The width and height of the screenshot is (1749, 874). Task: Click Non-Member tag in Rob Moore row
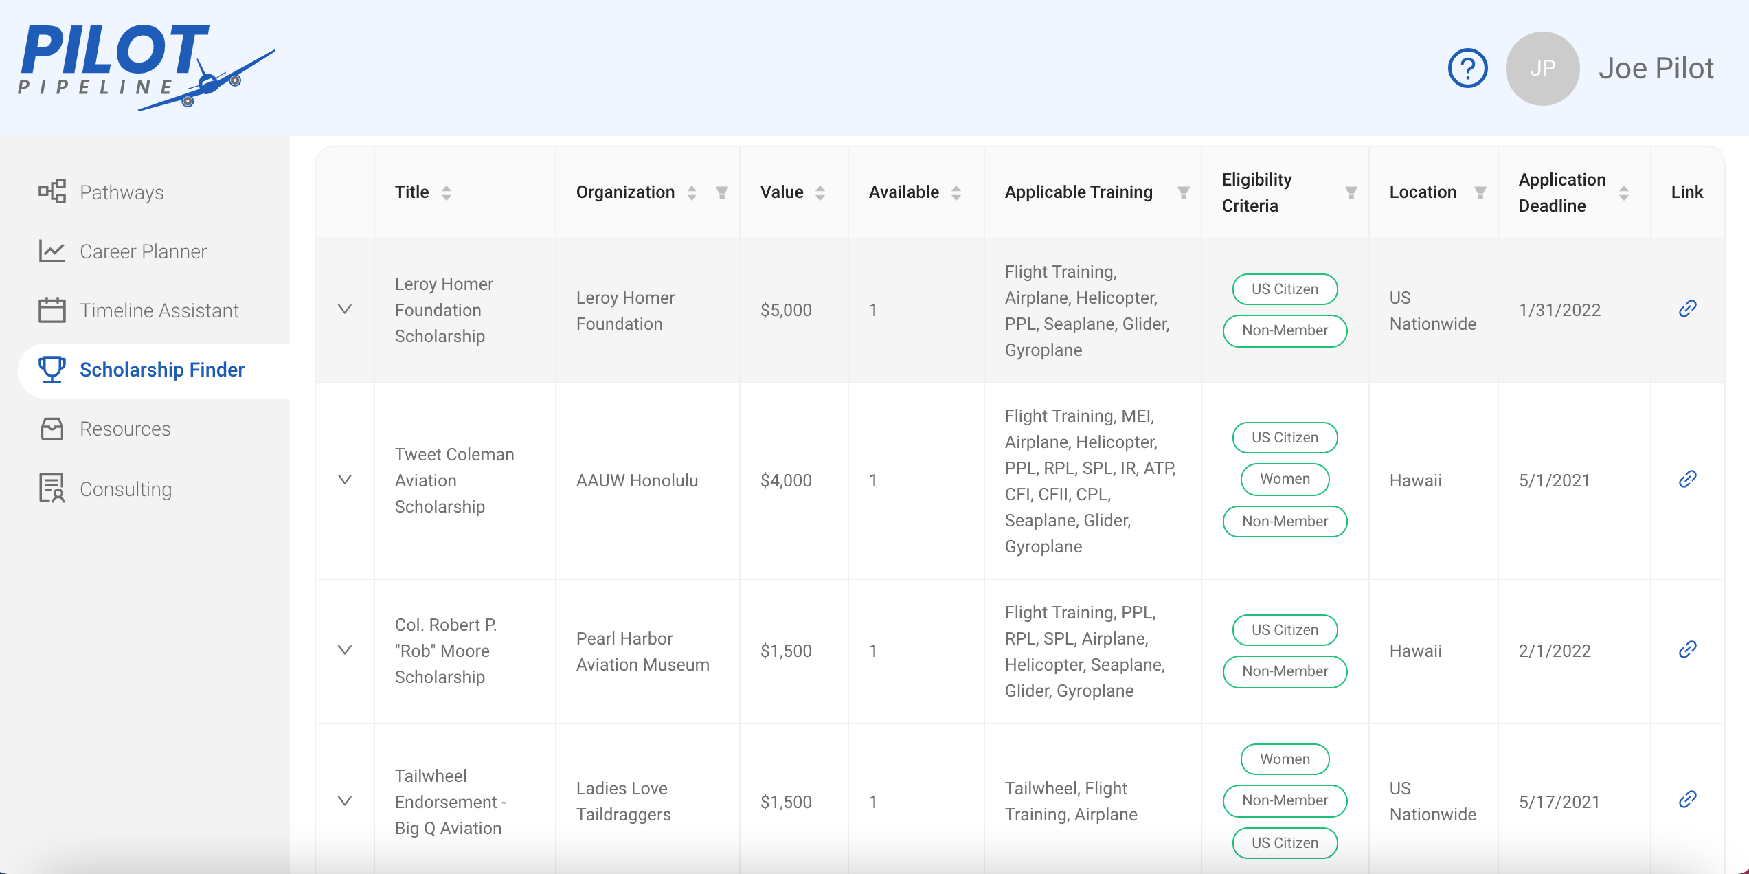[1285, 671]
